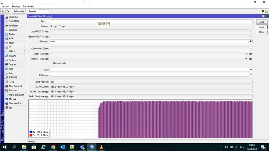The height and width of the screenshot is (151, 269).
Task: Click the User input field
Action: click(149, 70)
